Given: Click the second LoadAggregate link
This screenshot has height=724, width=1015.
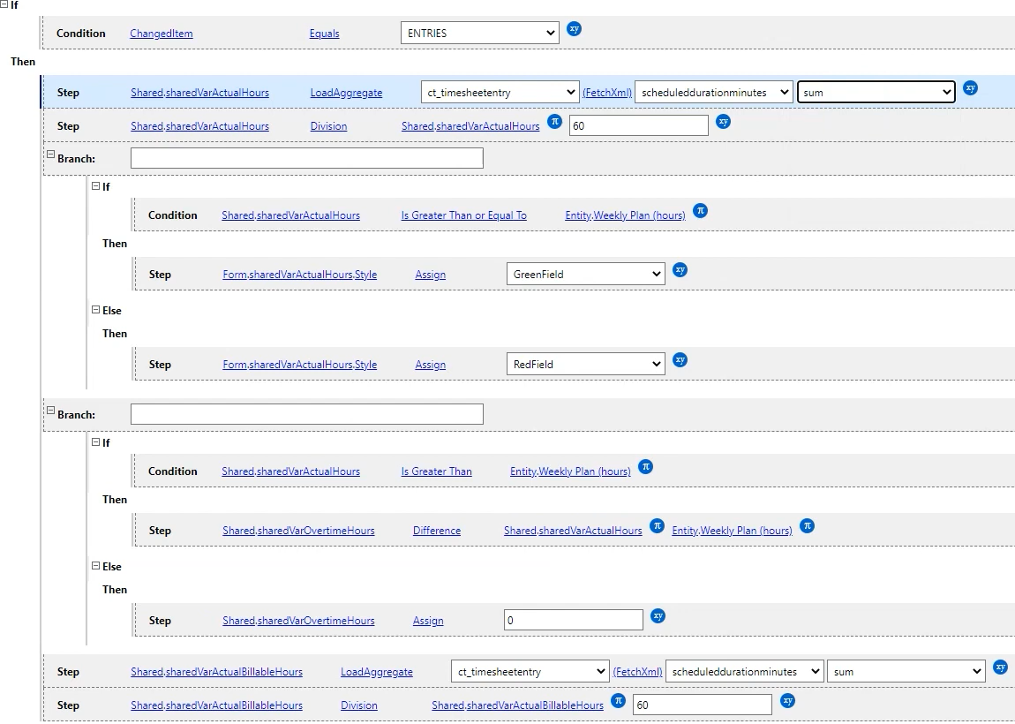Looking at the screenshot, I should coord(377,672).
